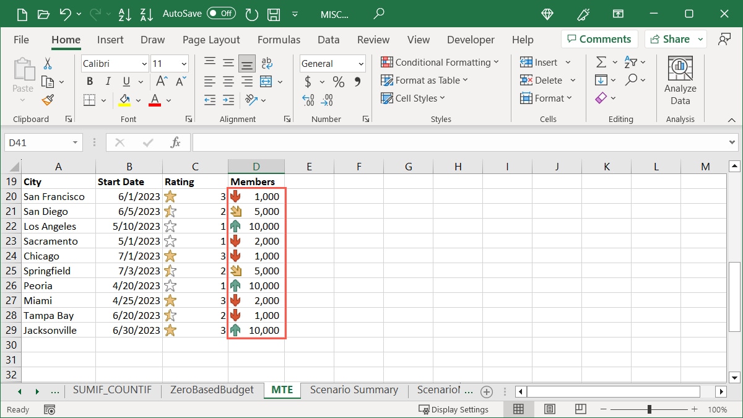Apply Bold formatting from the Font group

tap(89, 81)
